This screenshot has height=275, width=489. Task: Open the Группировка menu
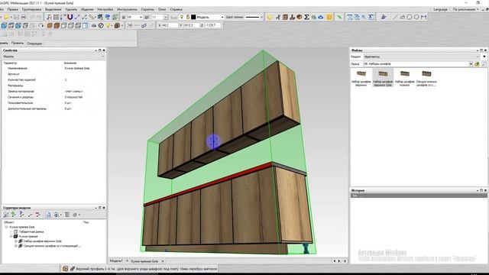pyautogui.click(x=31, y=9)
